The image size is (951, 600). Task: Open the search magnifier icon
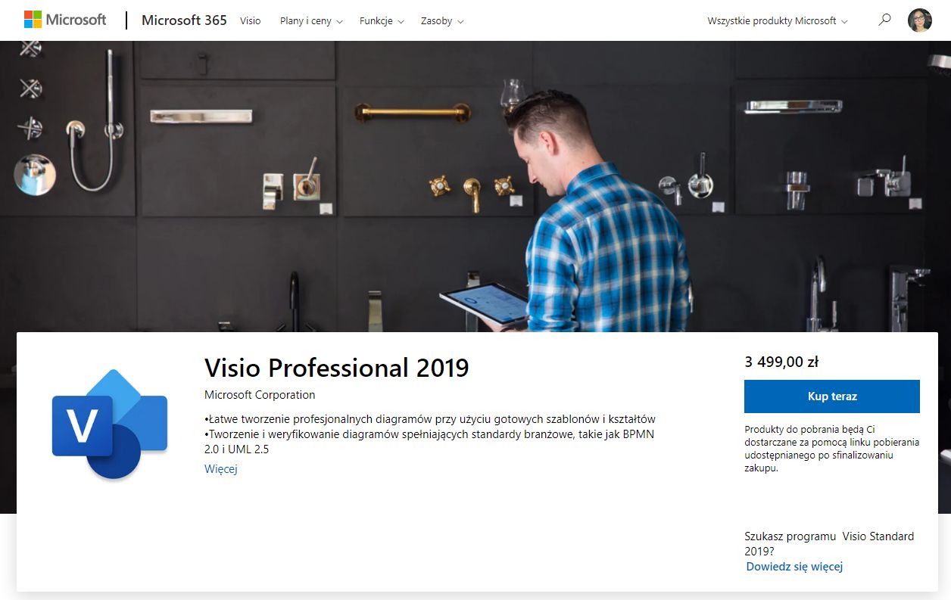(x=884, y=20)
